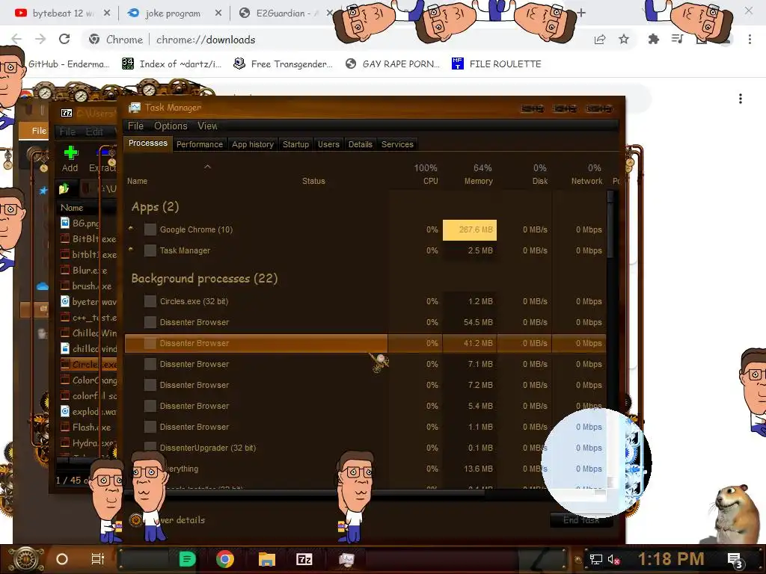The width and height of the screenshot is (766, 574).
Task: Click Task Manager vertical scrollbar
Action: [x=610, y=224]
